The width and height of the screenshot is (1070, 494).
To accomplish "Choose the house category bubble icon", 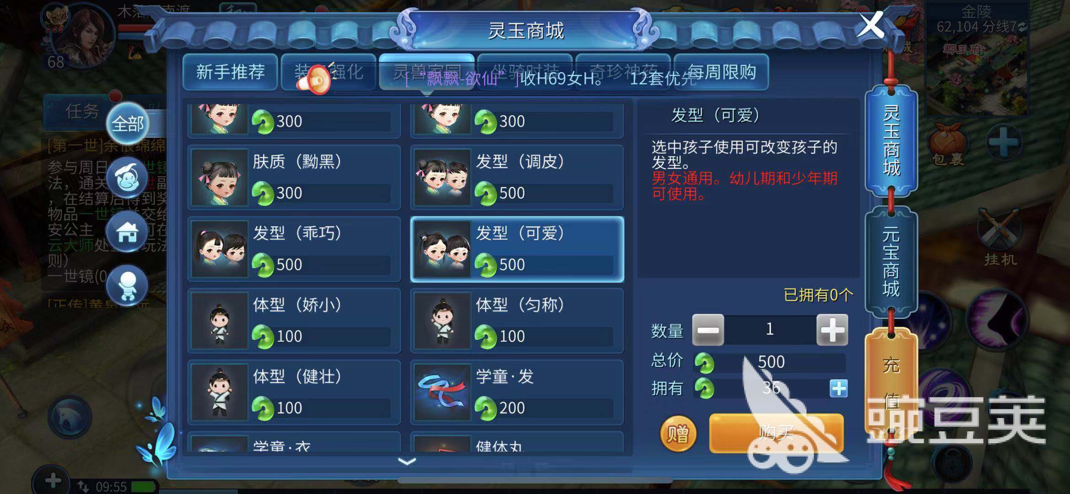I will click(x=128, y=232).
